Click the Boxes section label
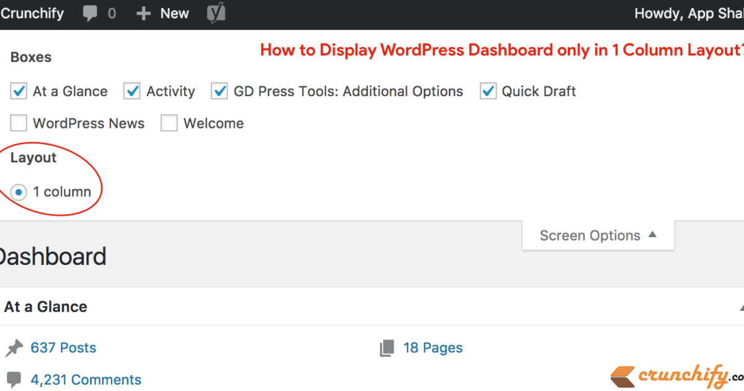 31,57
